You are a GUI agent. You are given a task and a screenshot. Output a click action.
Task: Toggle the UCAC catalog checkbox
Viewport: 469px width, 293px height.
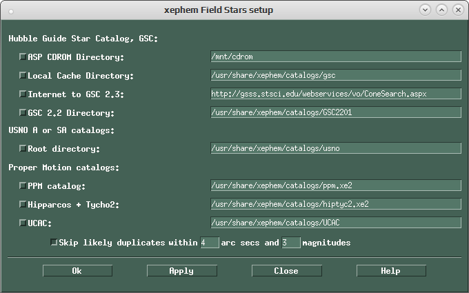(x=23, y=223)
